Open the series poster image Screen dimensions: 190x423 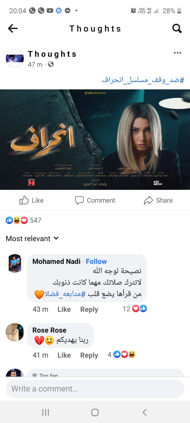(x=95, y=140)
